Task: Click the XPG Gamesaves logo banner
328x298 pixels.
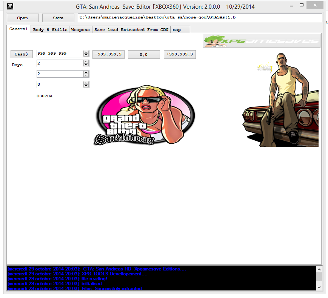Action: pyautogui.click(x=261, y=41)
